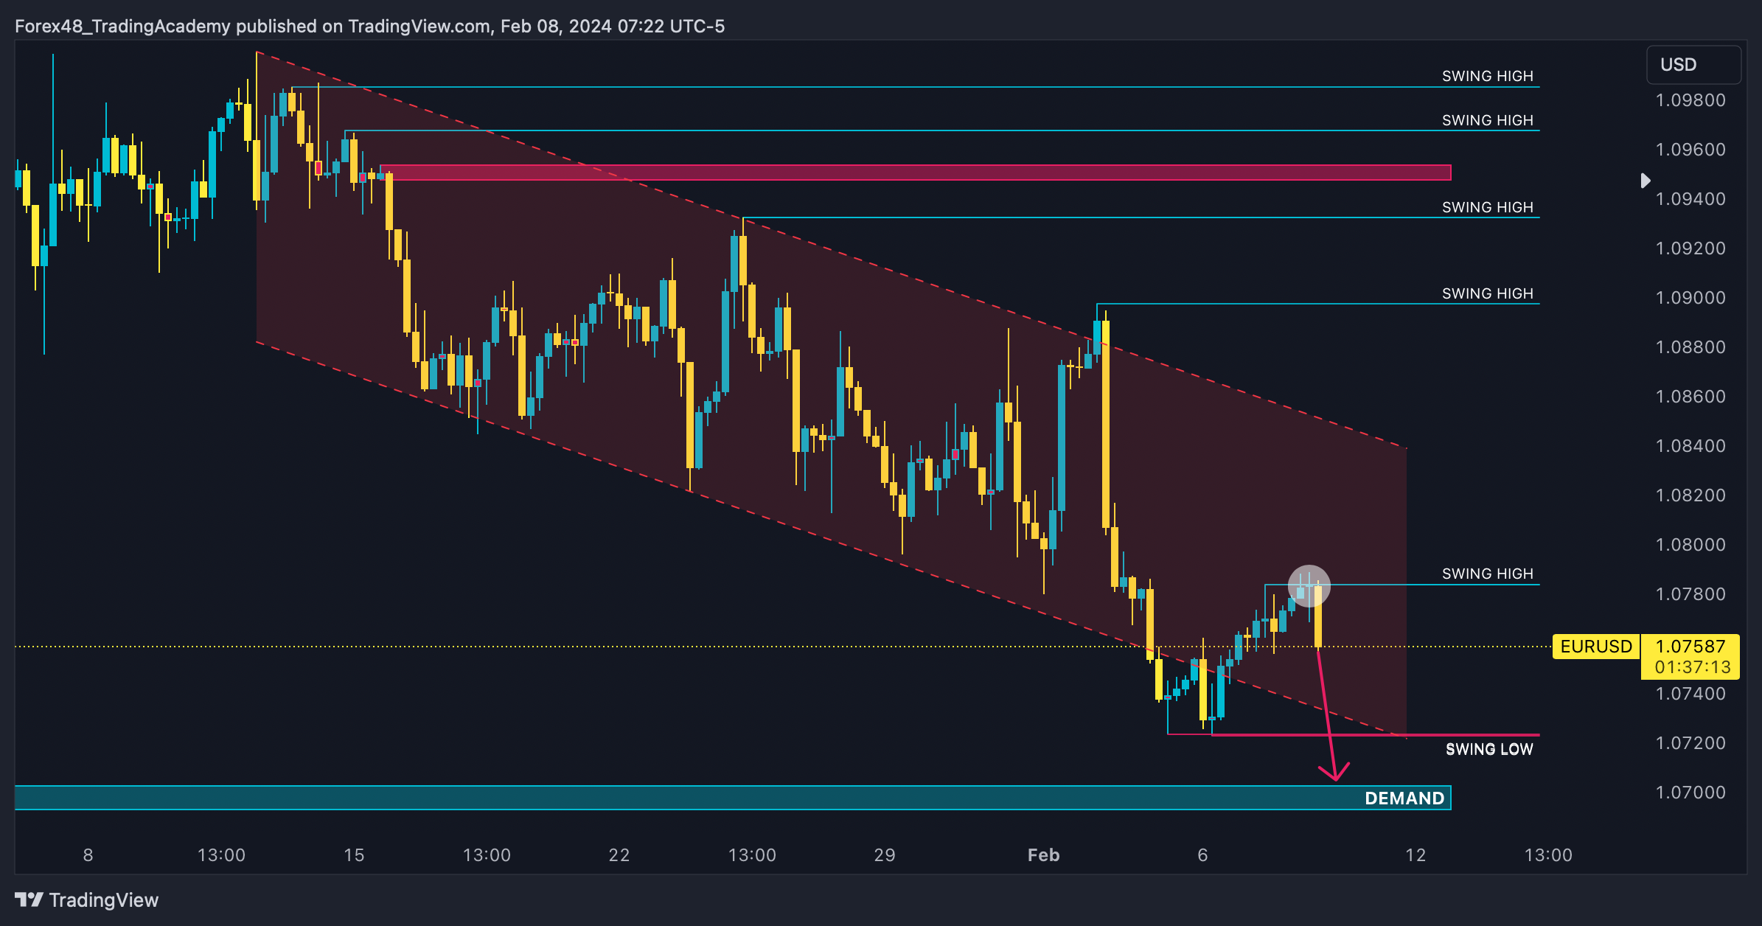Select the SWING LOW label
Viewport: 1762px width, 926px height.
(1489, 749)
